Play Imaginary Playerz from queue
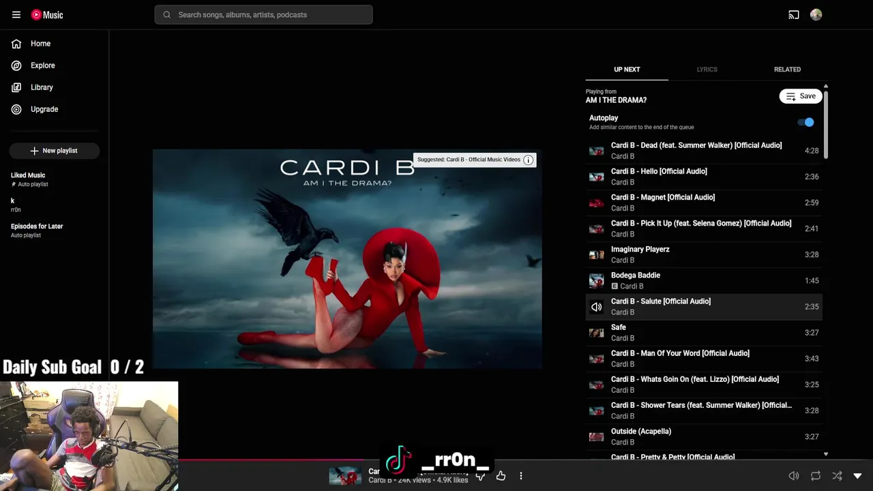The width and height of the screenshot is (873, 491). pyautogui.click(x=704, y=254)
